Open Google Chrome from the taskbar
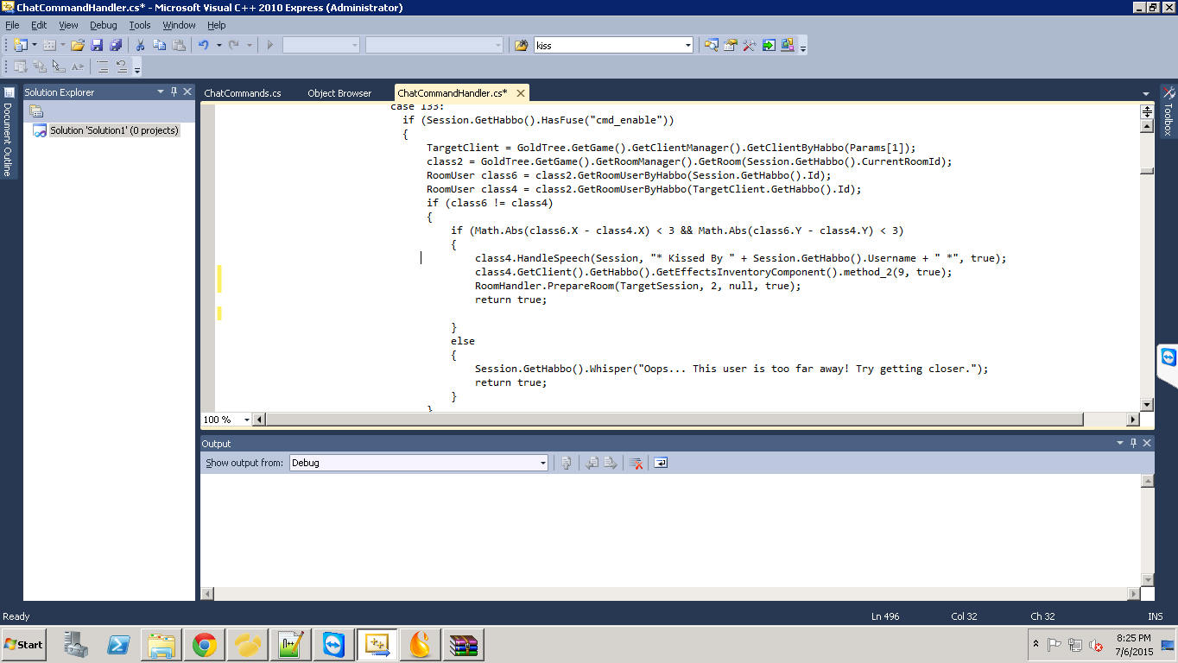Screen dimensions: 1178x663 pos(205,645)
